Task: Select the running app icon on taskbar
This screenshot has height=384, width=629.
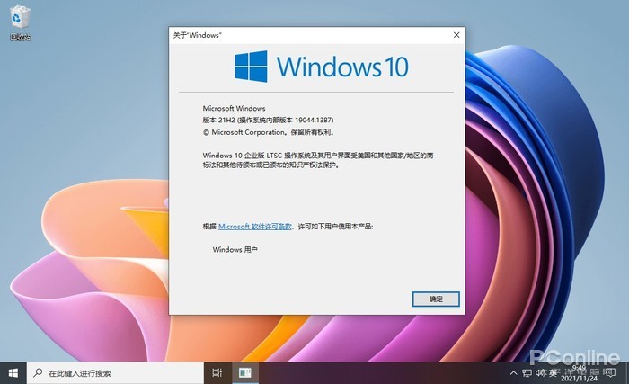Action: (x=244, y=373)
